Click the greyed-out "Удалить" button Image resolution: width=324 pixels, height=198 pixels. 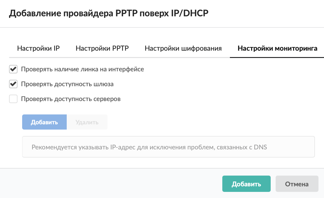[x=87, y=122]
